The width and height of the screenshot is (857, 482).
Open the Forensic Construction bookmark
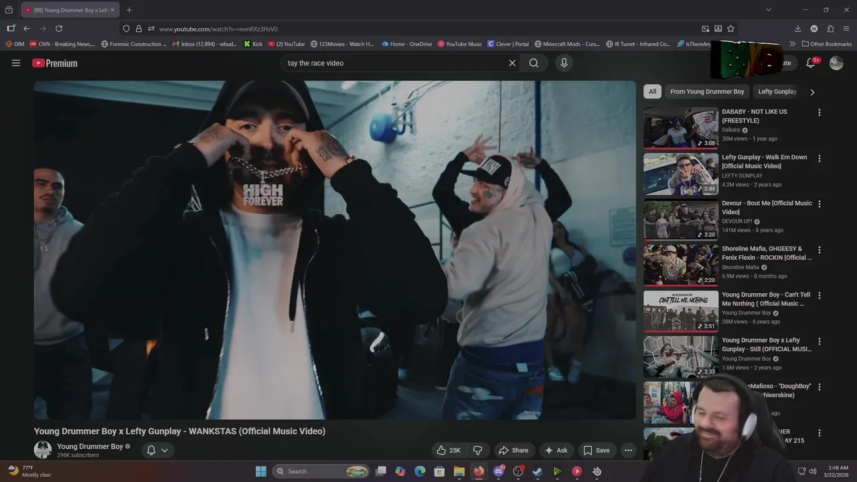coord(134,44)
